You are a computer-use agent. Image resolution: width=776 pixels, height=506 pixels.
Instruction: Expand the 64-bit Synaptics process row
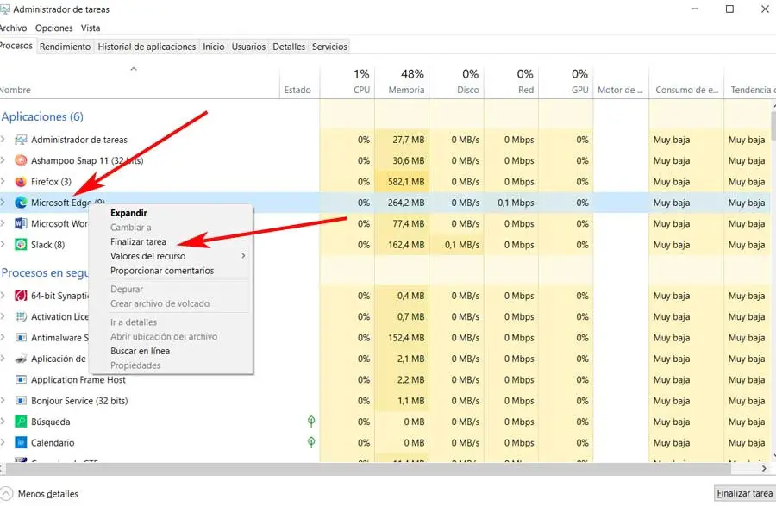(3, 296)
